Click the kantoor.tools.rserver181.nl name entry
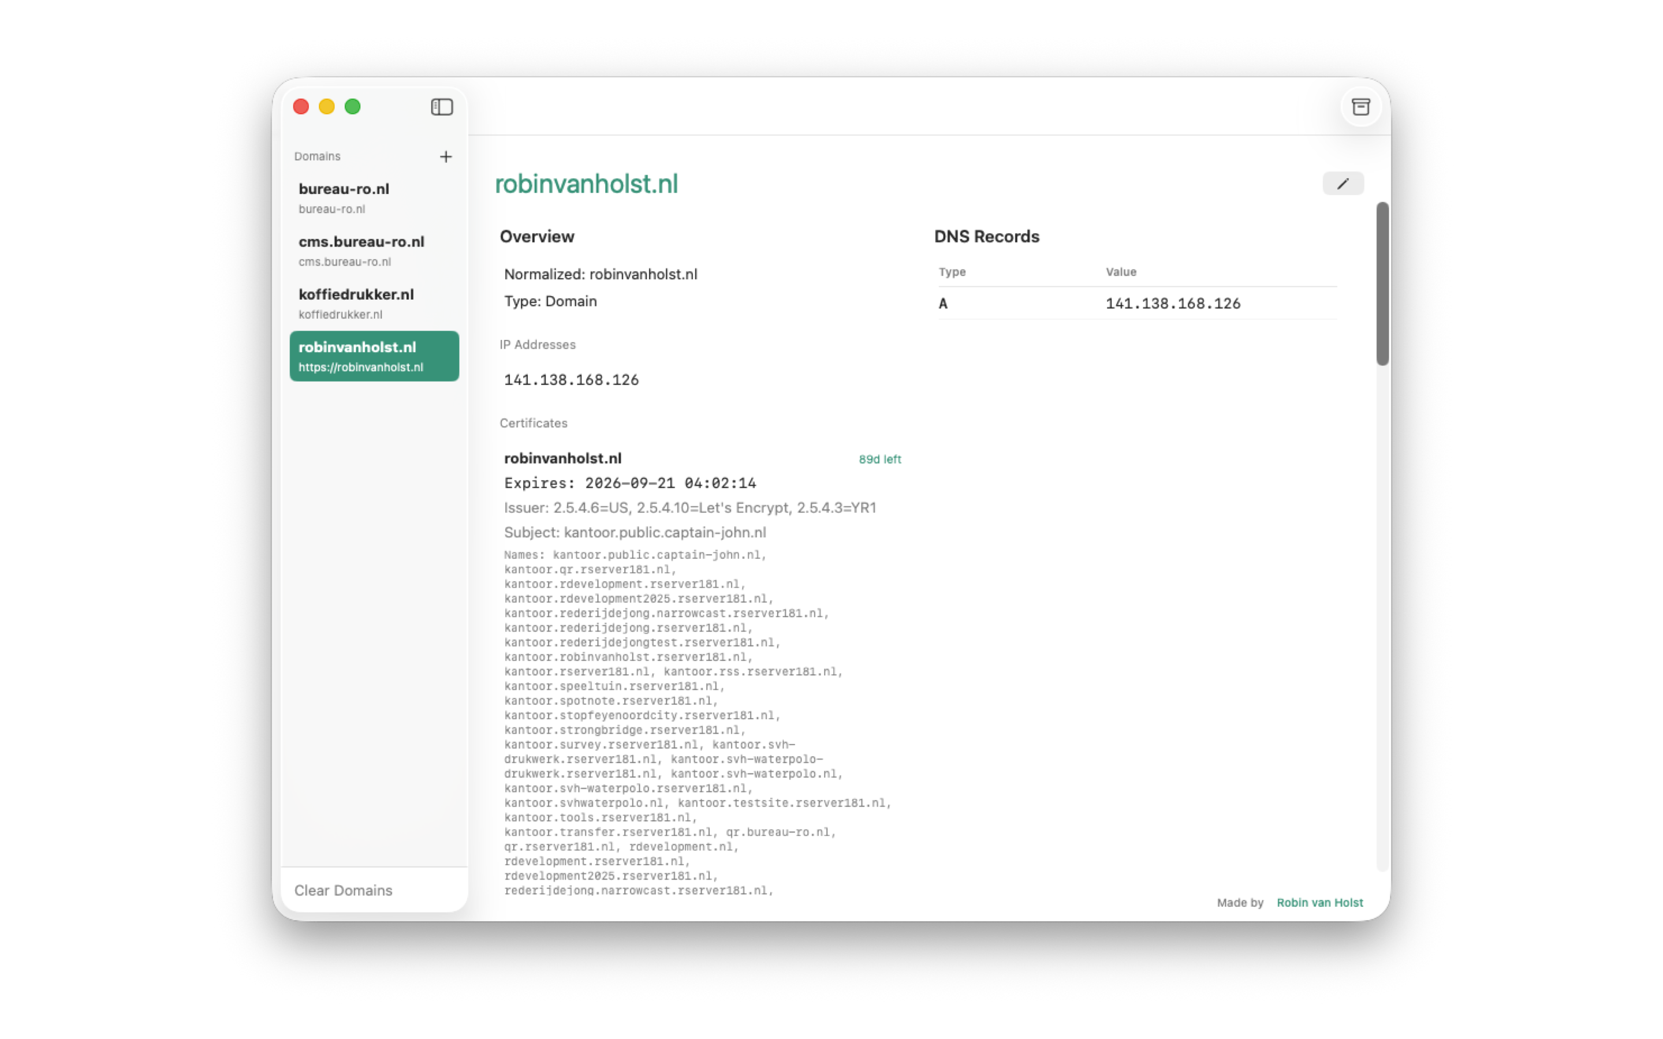The width and height of the screenshot is (1663, 1039). coord(601,818)
